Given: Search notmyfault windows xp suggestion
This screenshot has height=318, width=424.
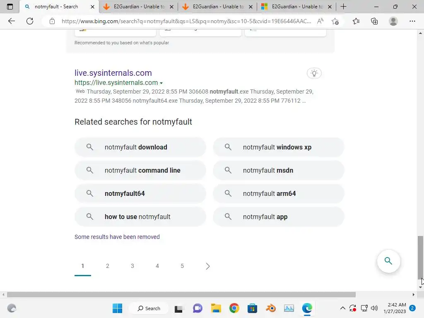Looking at the screenshot, I should coord(279,147).
